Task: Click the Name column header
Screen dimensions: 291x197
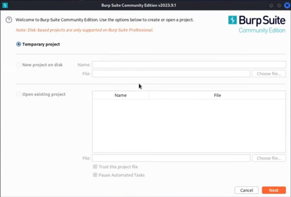Action: coord(121,95)
